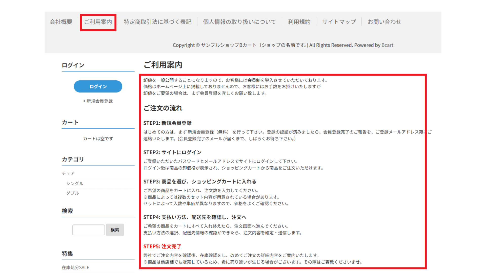This screenshot has height=273, width=486.
Task: Click the blue ログイン button
Action: pos(98,86)
